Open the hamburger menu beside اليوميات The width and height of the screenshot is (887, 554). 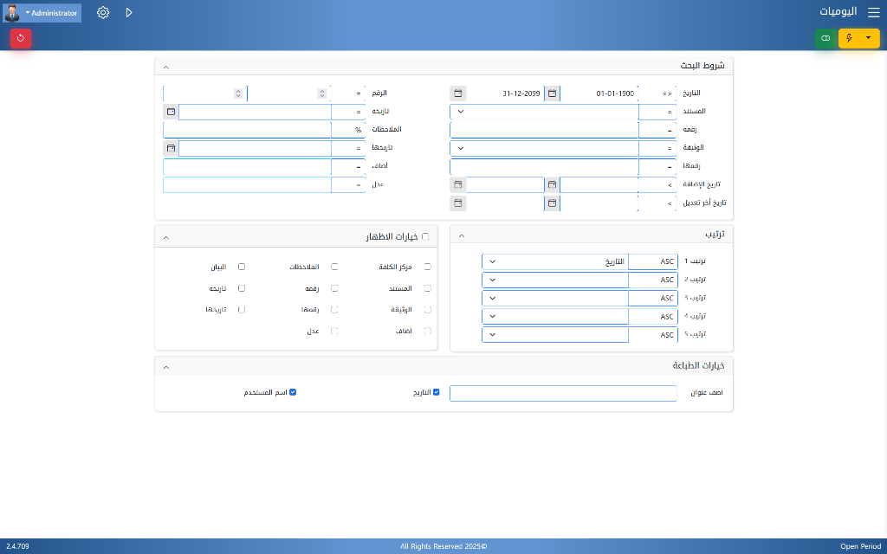click(873, 13)
